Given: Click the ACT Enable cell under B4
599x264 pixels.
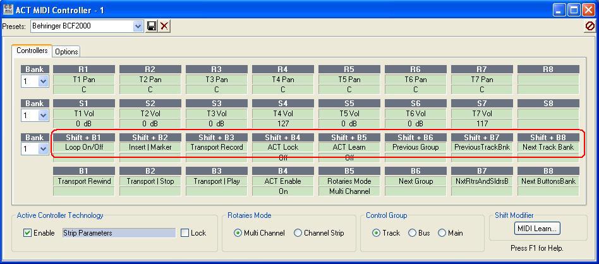Looking at the screenshot, I should click(282, 181).
